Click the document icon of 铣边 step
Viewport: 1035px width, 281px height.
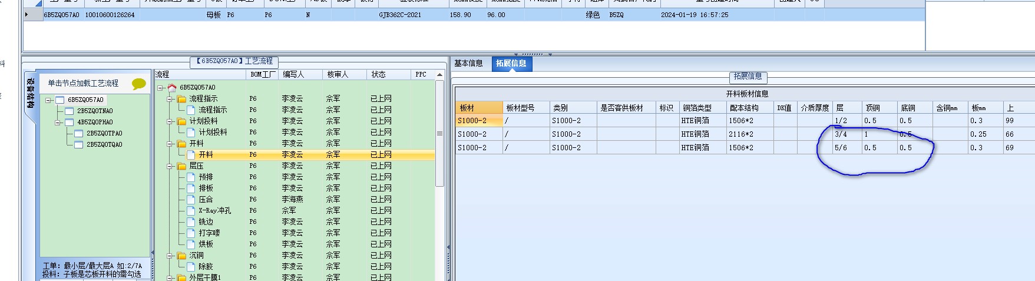tap(191, 222)
